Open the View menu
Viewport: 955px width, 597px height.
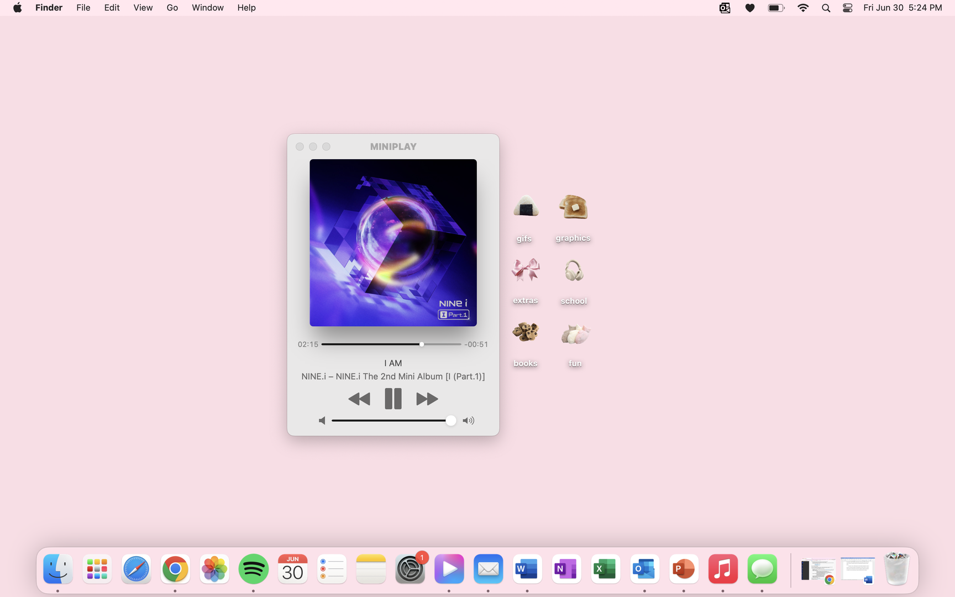coord(143,8)
